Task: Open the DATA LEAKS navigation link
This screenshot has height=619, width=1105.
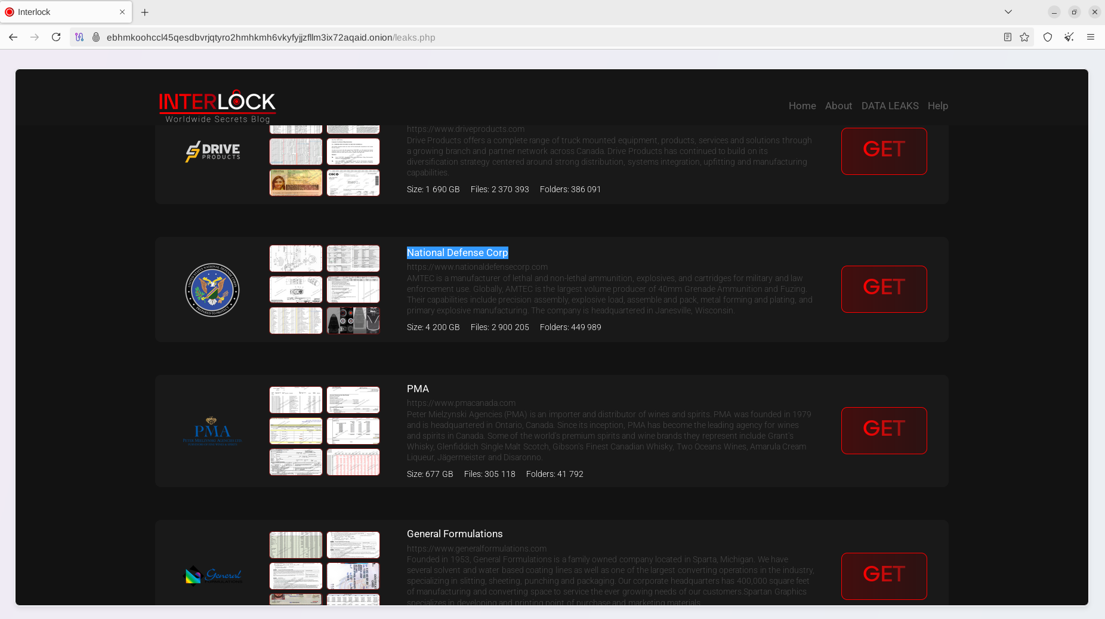Action: pyautogui.click(x=890, y=106)
